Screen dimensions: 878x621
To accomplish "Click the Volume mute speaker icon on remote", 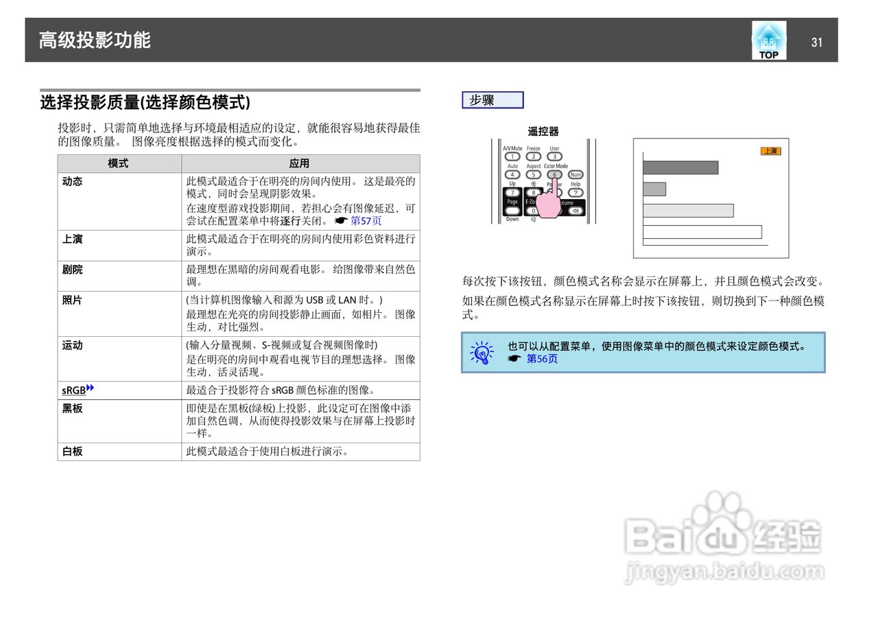I will [x=576, y=210].
